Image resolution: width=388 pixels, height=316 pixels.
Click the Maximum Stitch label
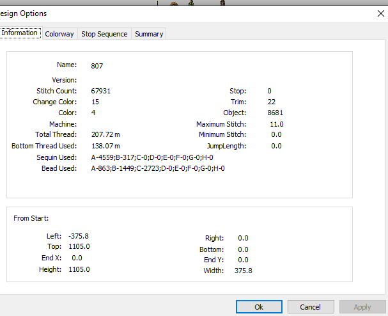point(221,124)
